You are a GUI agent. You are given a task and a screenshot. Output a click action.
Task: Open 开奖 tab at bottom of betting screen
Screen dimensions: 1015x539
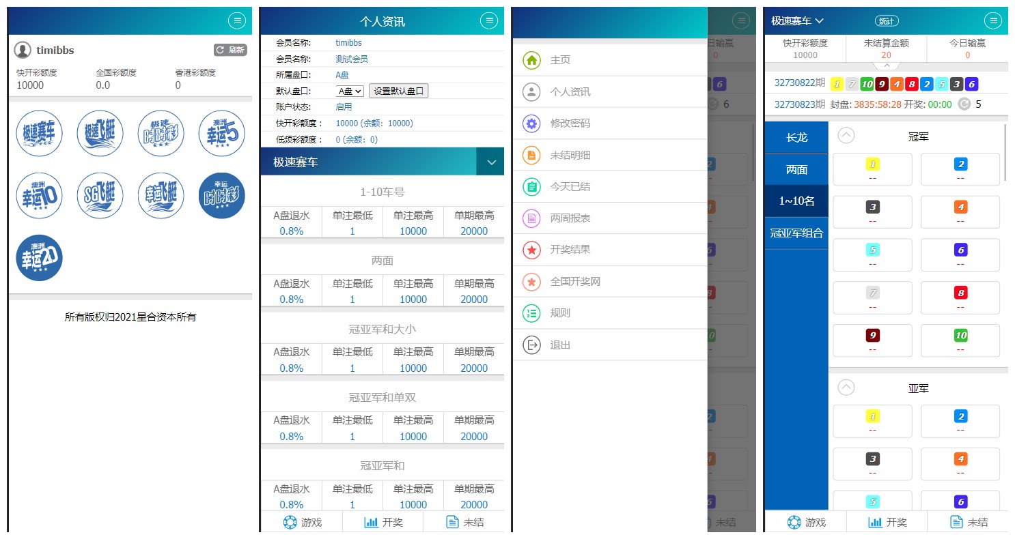point(887,522)
